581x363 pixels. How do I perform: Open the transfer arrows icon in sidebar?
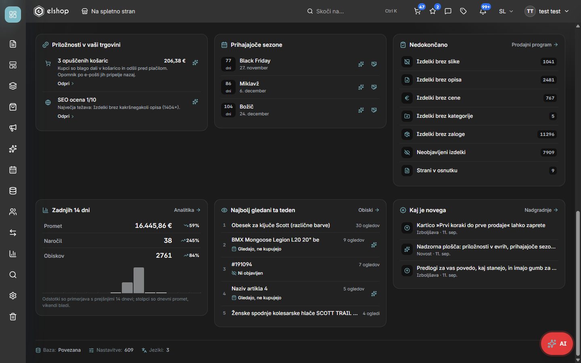[13, 233]
